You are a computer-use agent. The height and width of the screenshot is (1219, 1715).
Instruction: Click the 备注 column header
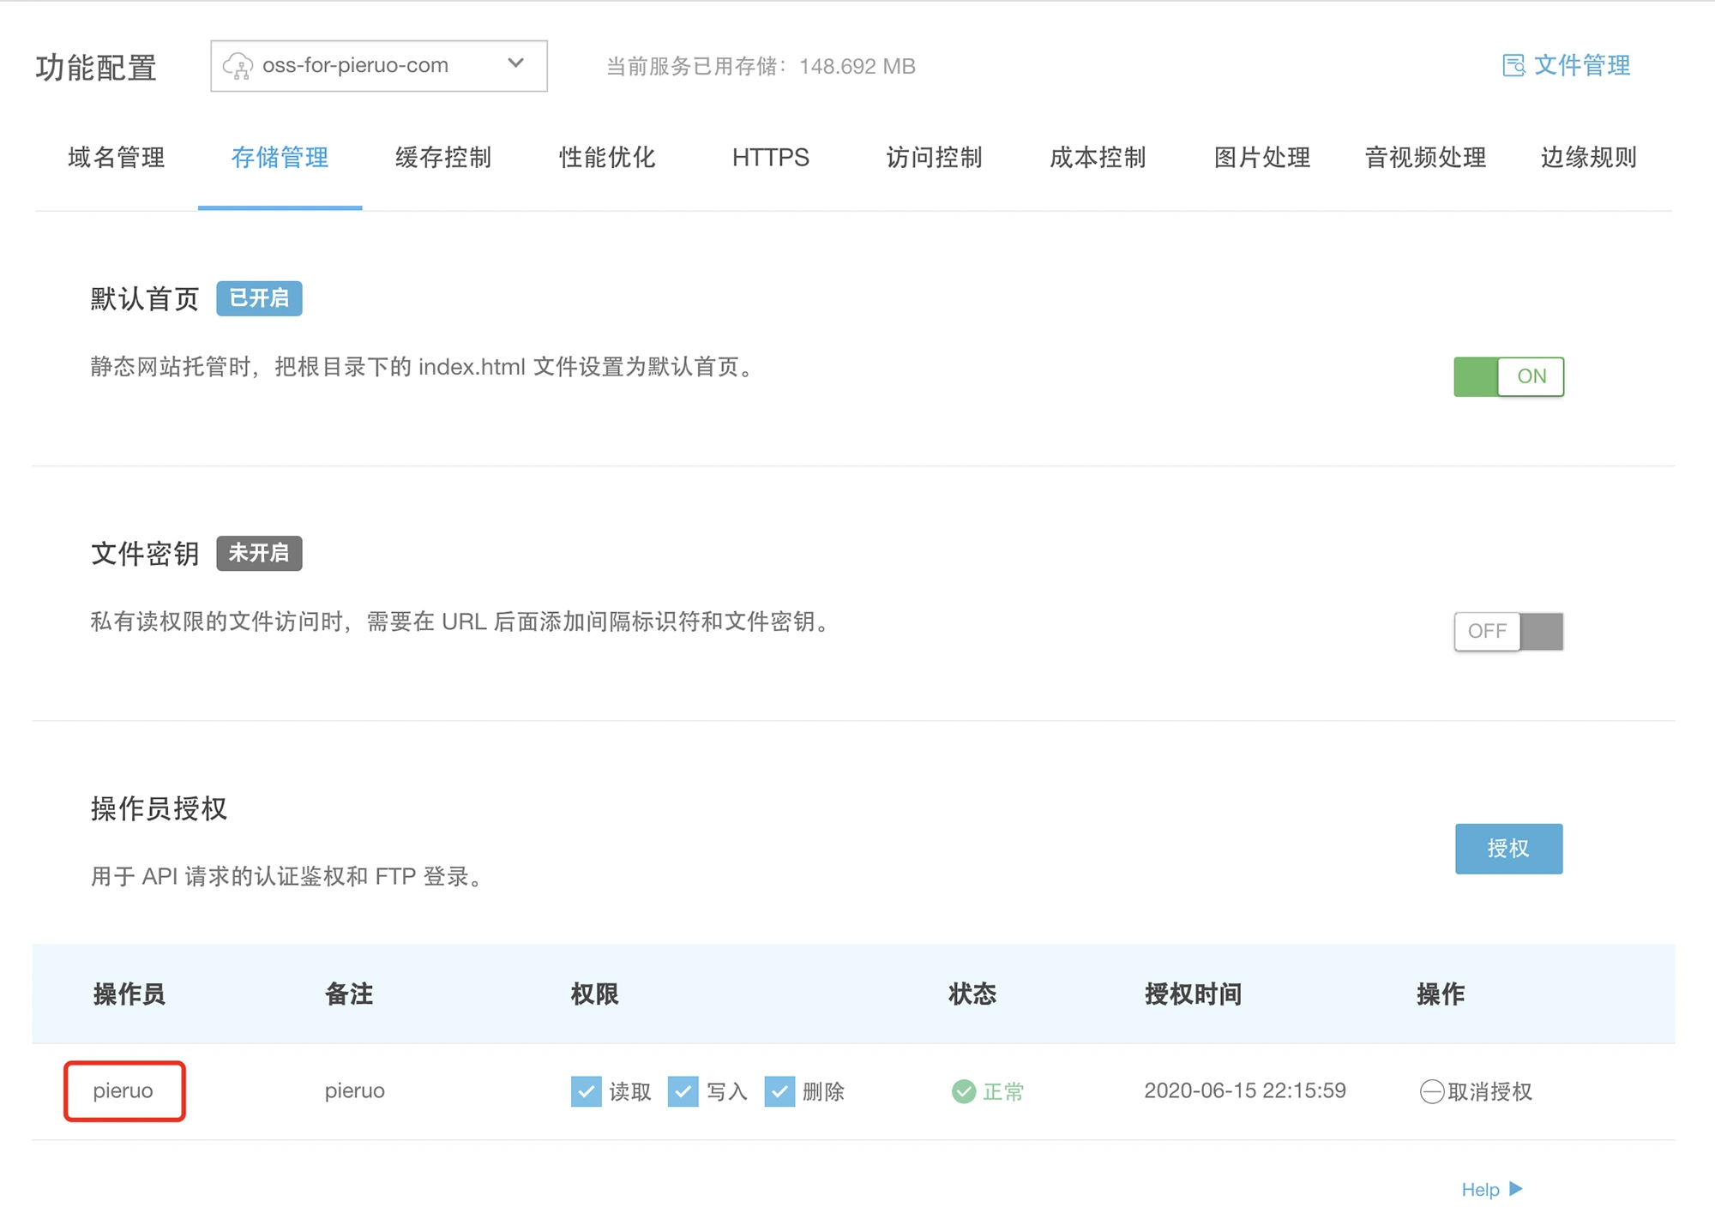349,994
